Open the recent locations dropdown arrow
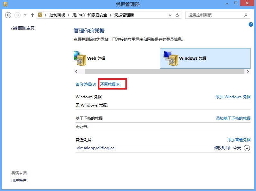 [25, 15]
